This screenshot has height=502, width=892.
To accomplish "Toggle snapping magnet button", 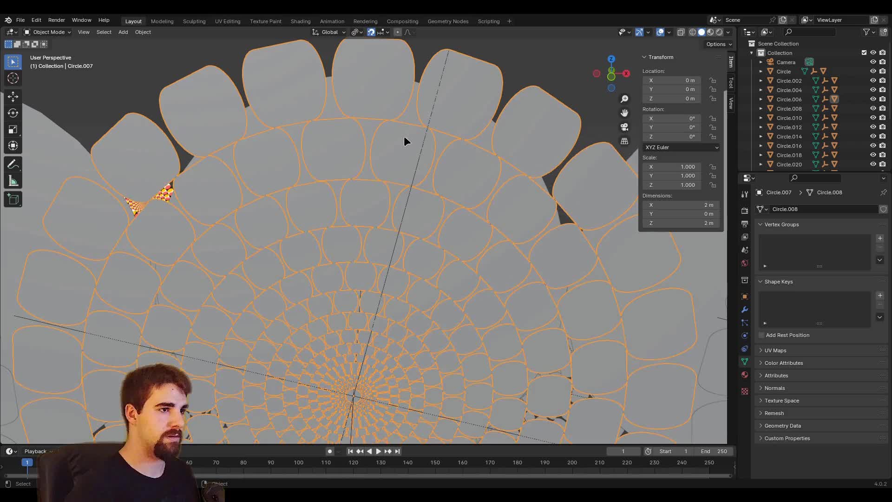I will point(371,32).
